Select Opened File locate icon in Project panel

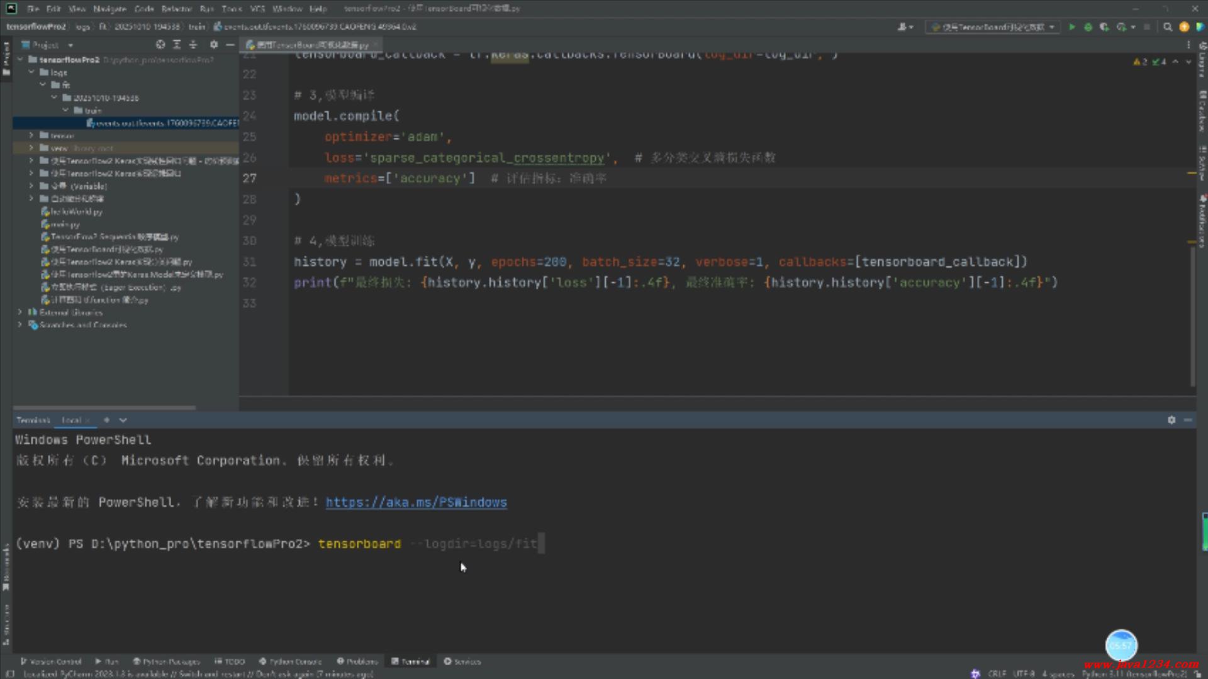160,45
